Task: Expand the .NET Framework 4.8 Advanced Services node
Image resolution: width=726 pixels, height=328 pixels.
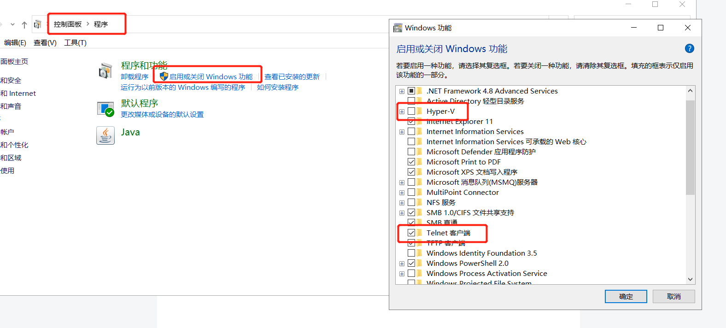Action: pyautogui.click(x=402, y=91)
